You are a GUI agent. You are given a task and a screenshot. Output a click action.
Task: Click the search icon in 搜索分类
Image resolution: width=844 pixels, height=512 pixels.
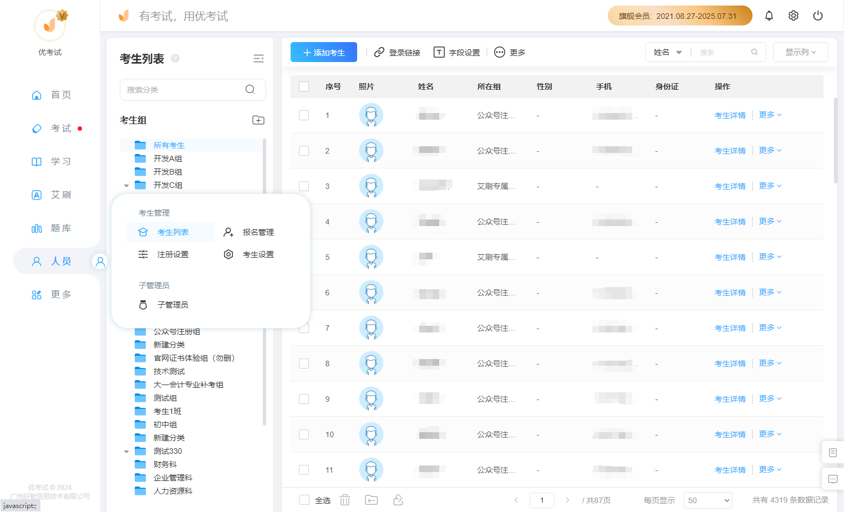tap(250, 89)
